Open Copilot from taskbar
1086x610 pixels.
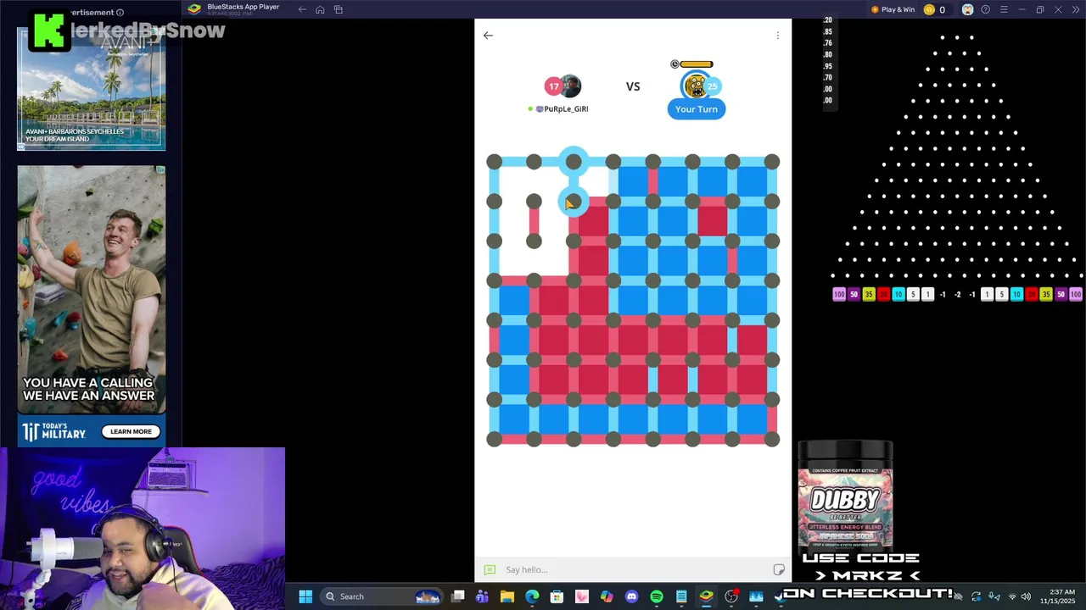[607, 596]
